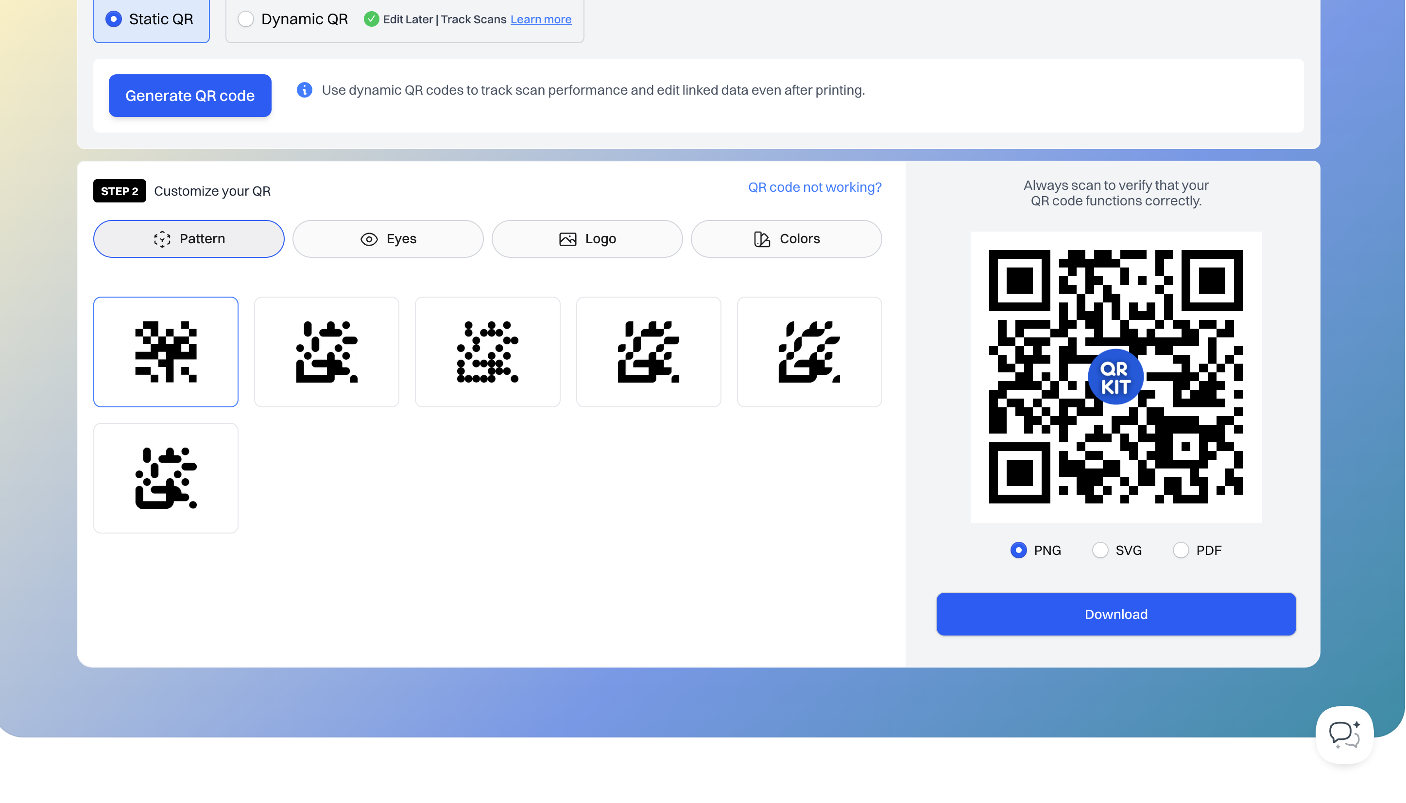The height and width of the screenshot is (803, 1406).
Task: Choose the dots pattern thumbnail
Action: point(488,352)
